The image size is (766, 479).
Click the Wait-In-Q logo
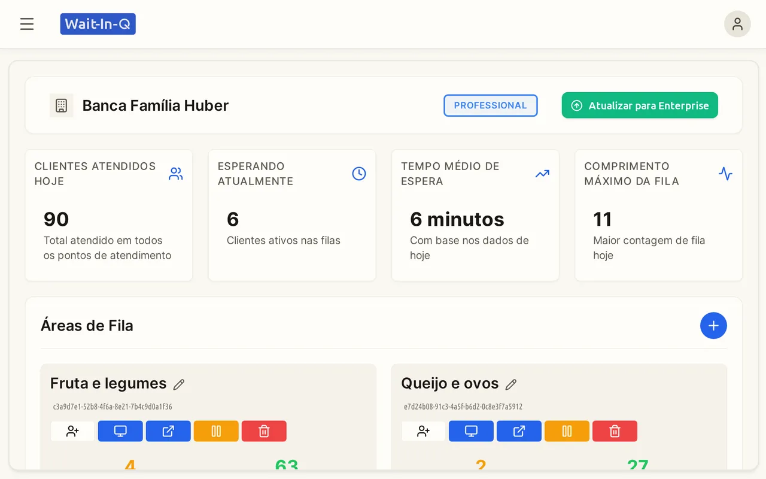[x=98, y=24]
